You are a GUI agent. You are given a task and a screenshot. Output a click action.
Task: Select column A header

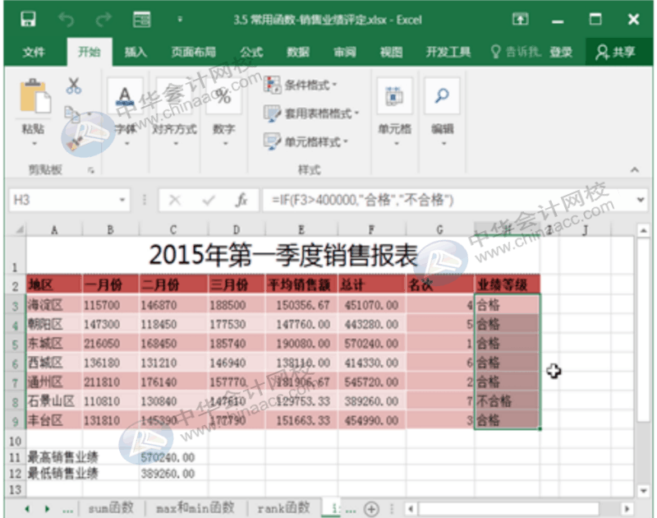(54, 230)
